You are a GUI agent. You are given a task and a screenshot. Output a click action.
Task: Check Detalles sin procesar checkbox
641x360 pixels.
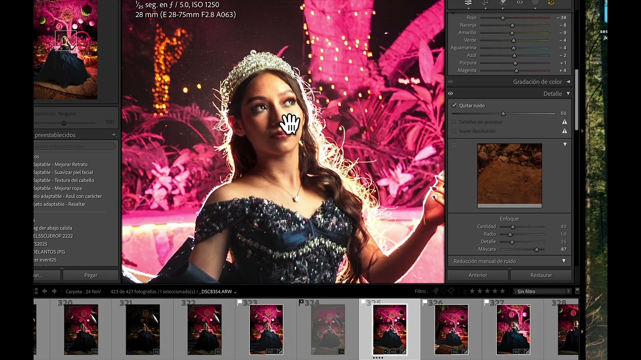coord(454,122)
